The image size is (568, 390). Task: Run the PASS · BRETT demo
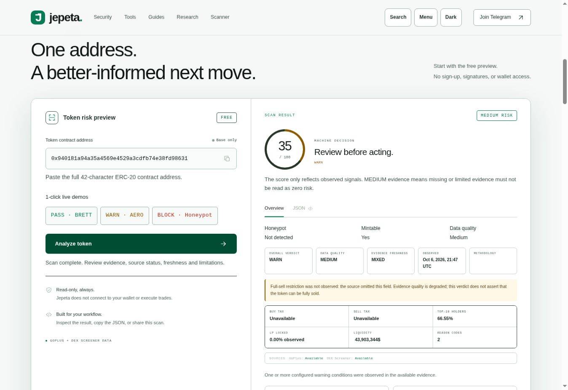[71, 216]
